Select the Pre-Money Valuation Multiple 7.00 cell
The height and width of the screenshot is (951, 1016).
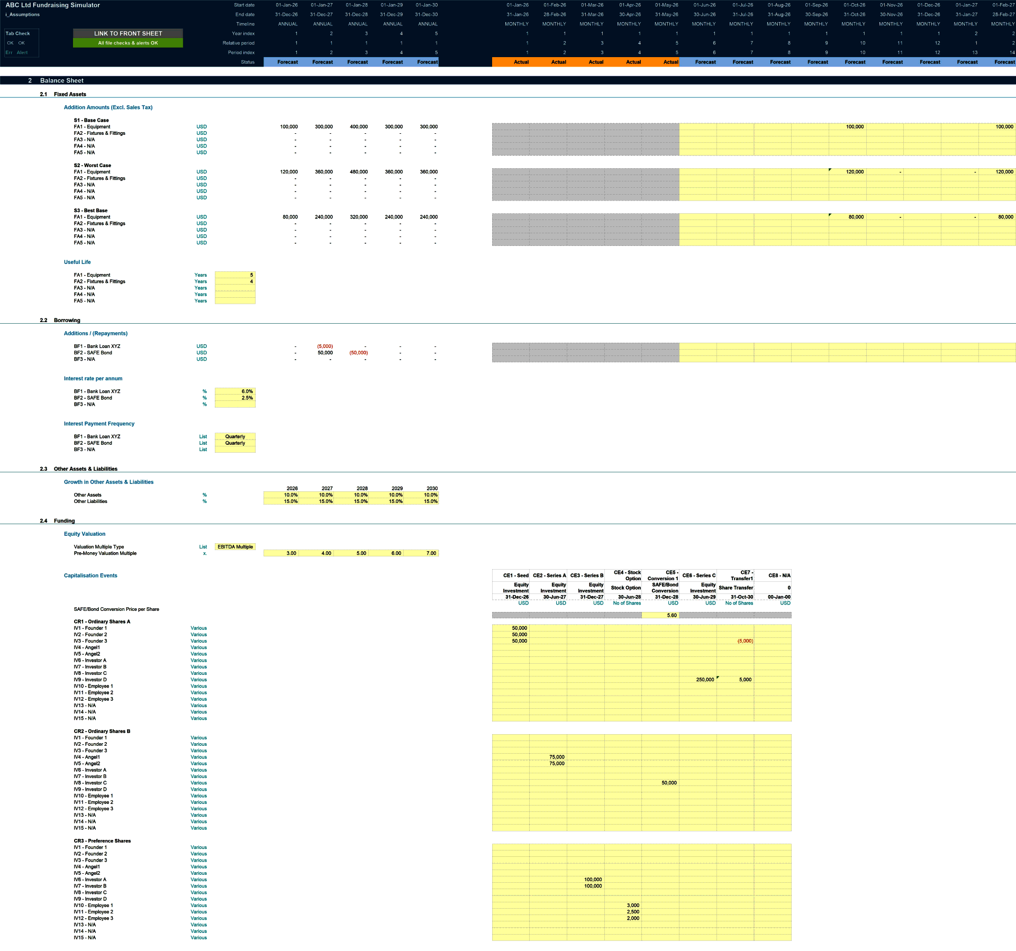click(421, 553)
